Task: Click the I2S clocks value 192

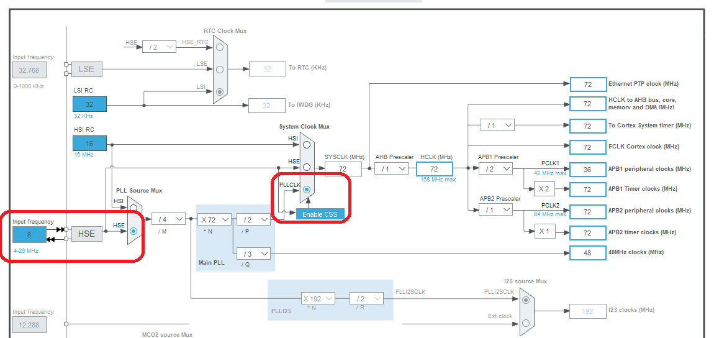Action: pyautogui.click(x=588, y=311)
